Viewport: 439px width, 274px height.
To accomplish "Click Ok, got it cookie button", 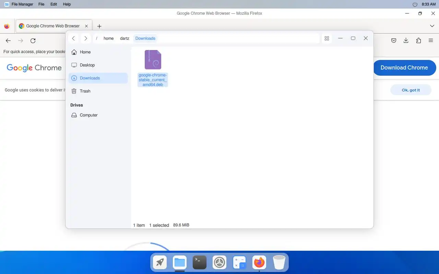I will pyautogui.click(x=411, y=90).
